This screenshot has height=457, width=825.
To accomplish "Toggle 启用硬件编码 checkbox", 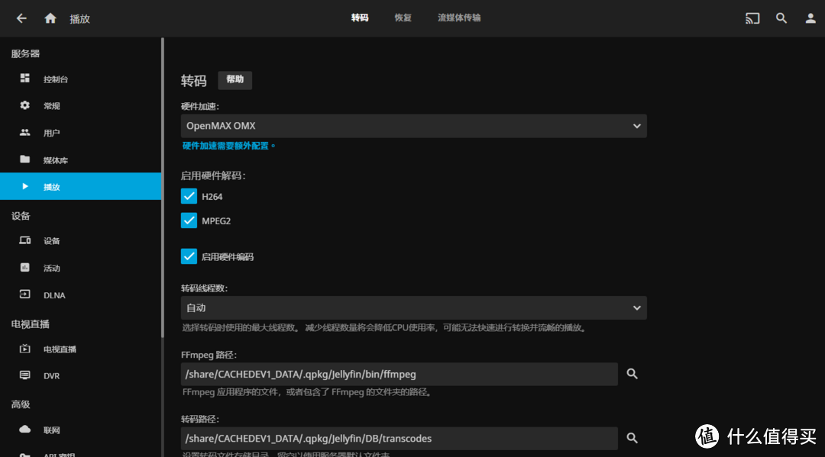I will [x=189, y=256].
